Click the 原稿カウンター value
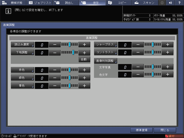Screen dimensions: 184x138 (x=150, y=16)
